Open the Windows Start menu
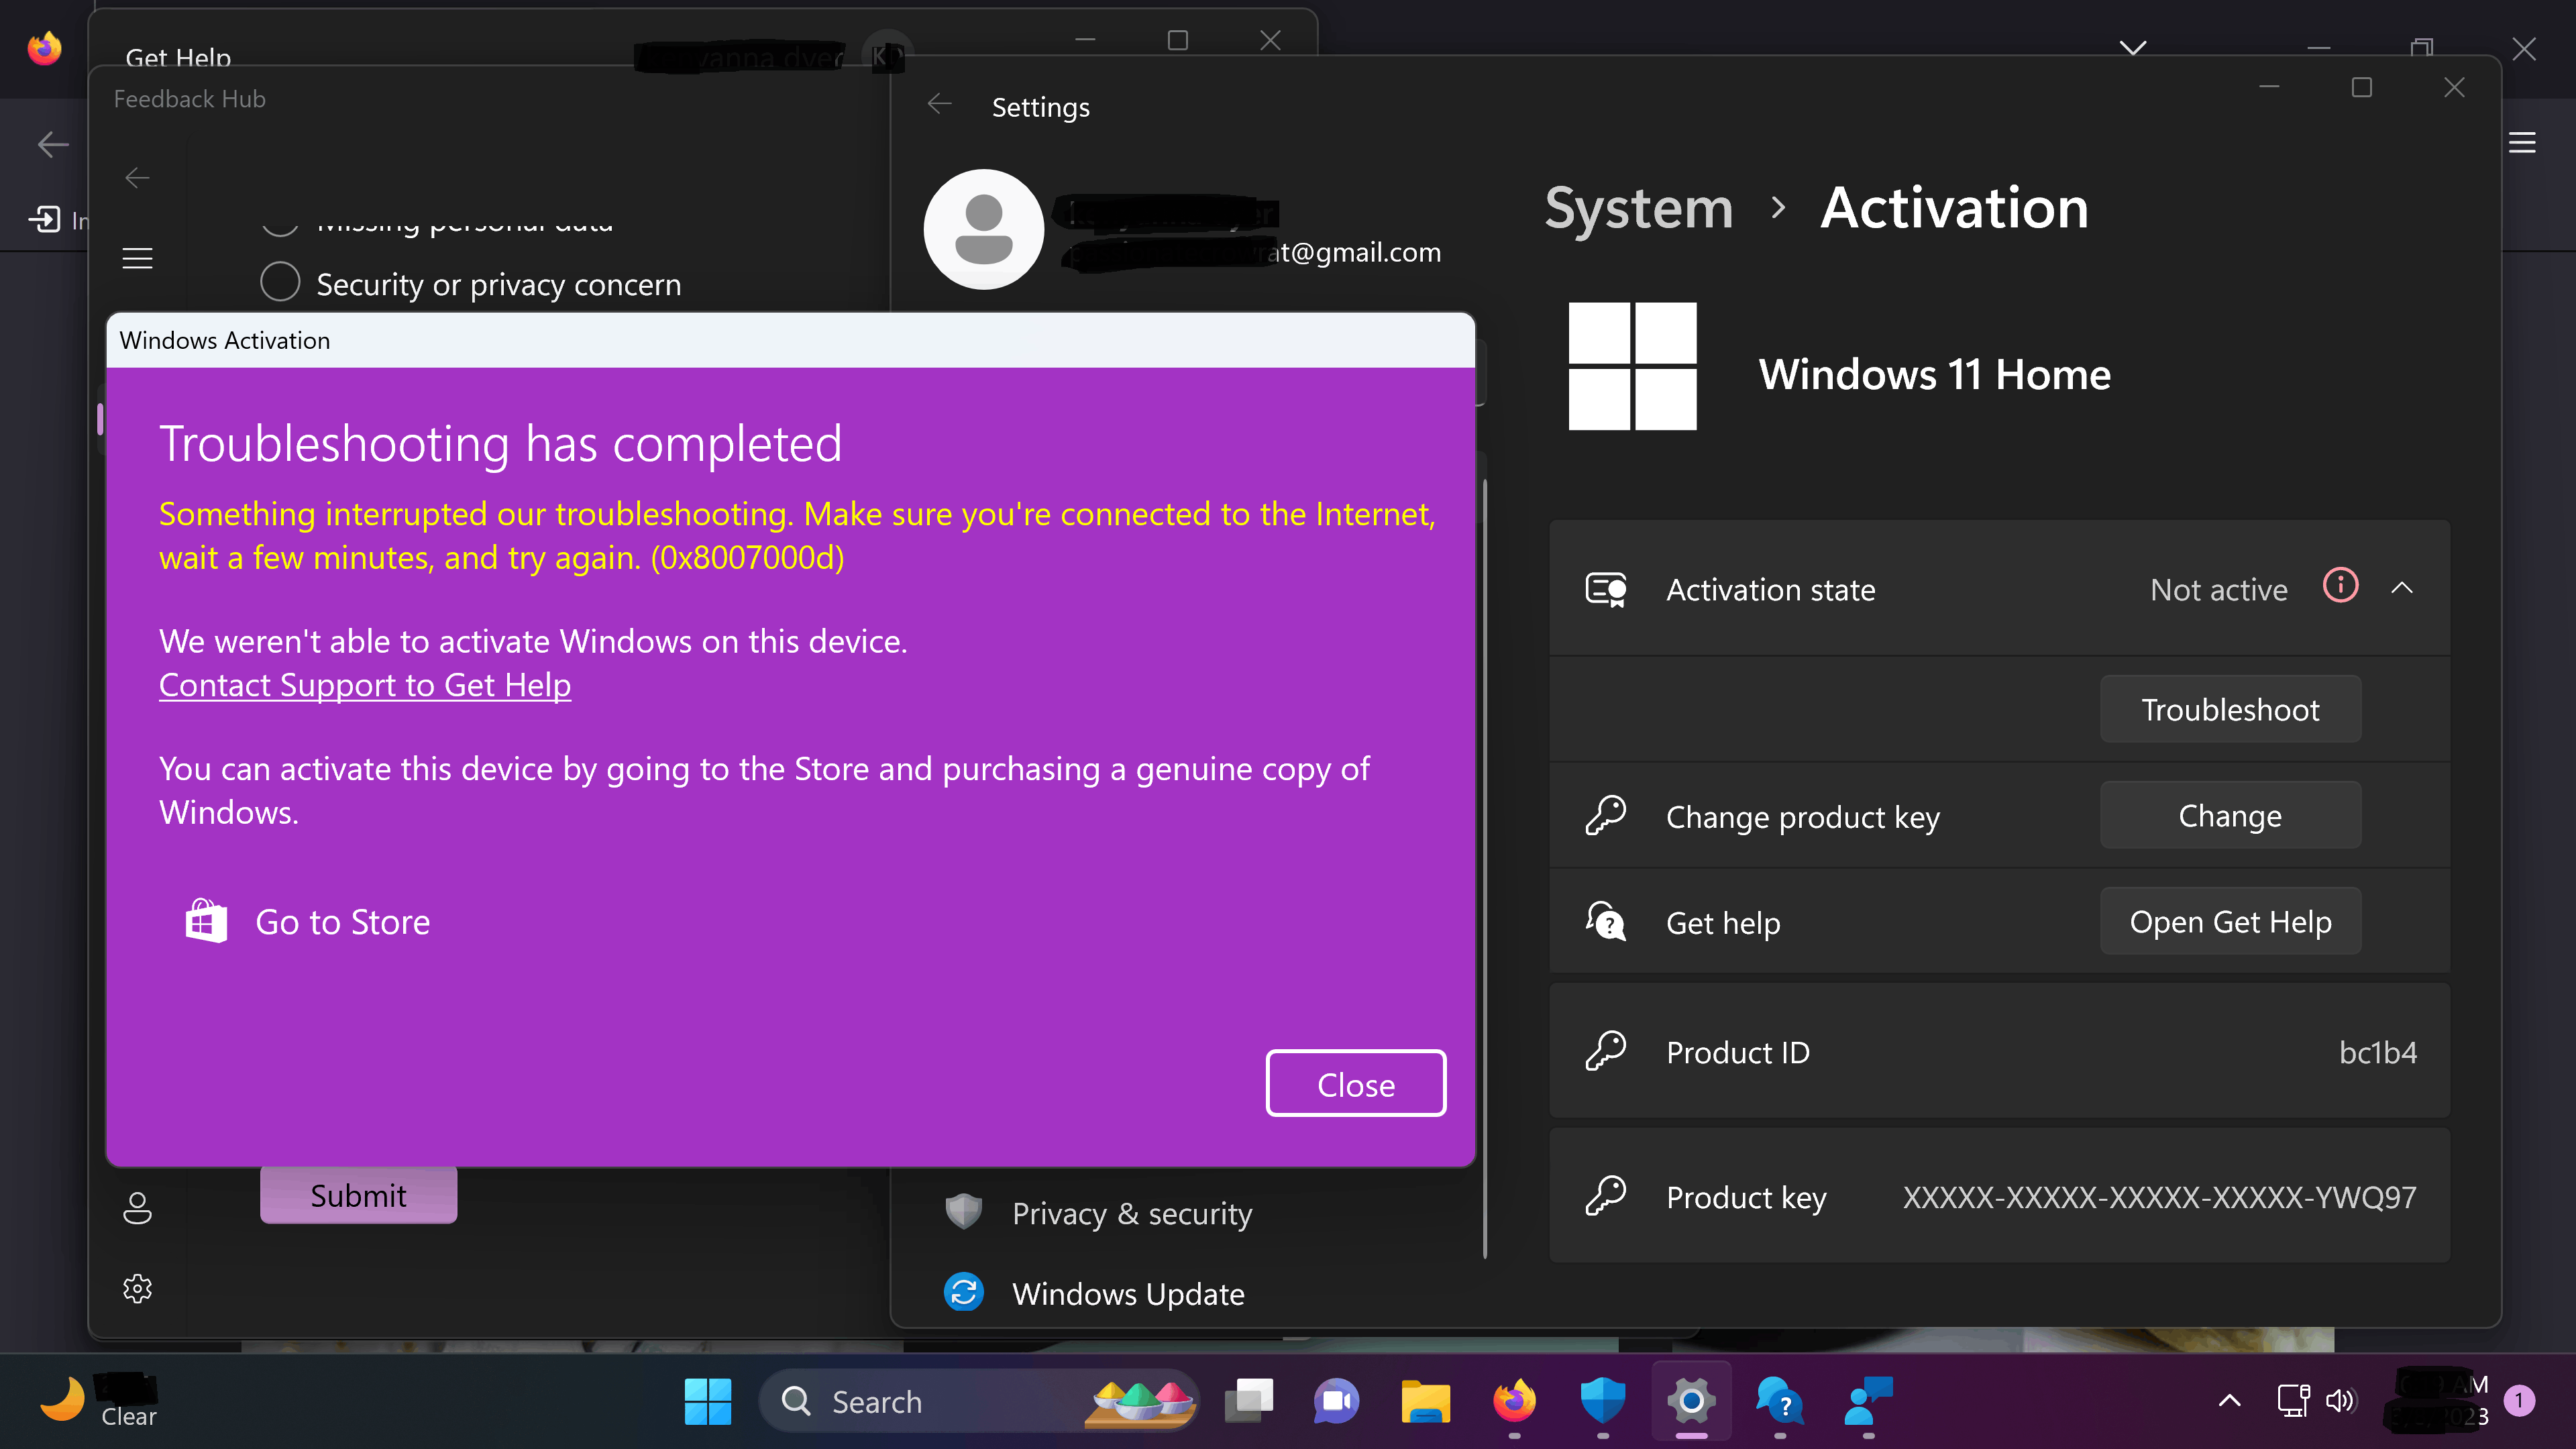2576x1449 pixels. (x=708, y=1402)
